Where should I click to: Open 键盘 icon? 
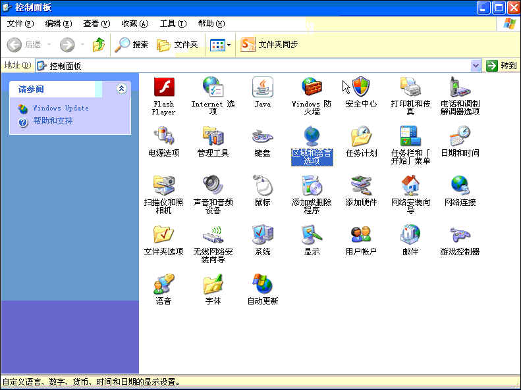click(x=263, y=136)
